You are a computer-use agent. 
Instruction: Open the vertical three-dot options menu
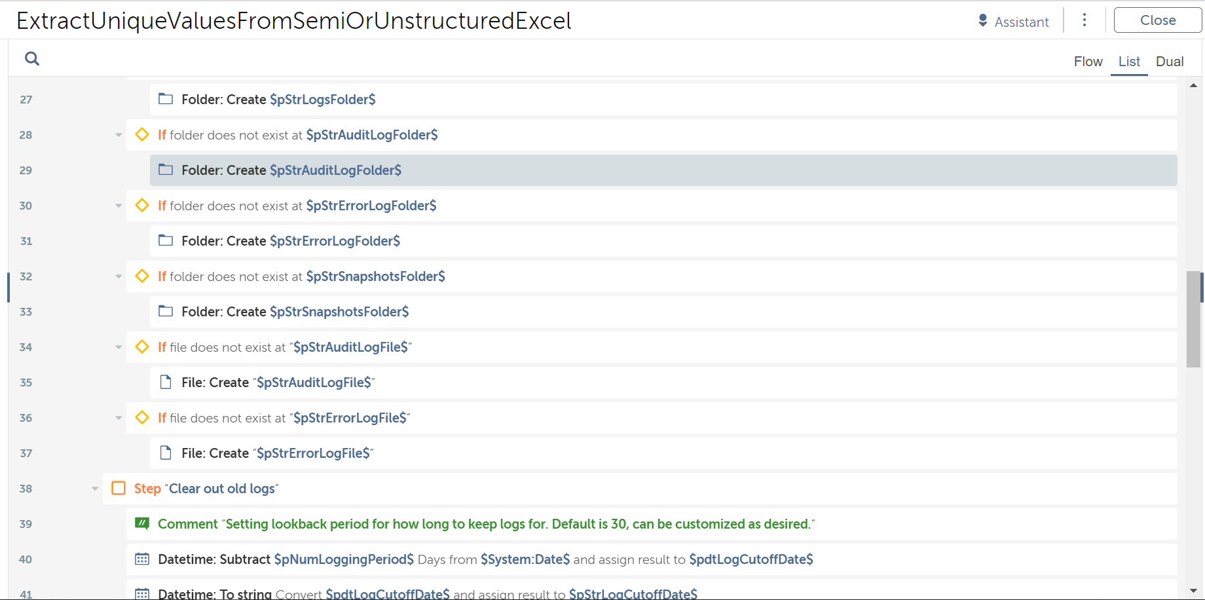(1084, 20)
